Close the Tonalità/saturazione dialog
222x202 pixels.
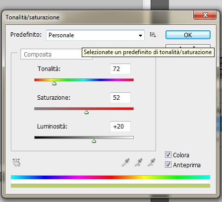[x=205, y=15]
